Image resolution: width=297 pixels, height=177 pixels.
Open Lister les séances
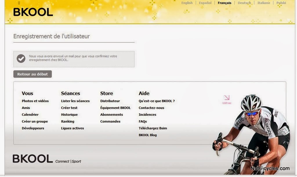75,101
